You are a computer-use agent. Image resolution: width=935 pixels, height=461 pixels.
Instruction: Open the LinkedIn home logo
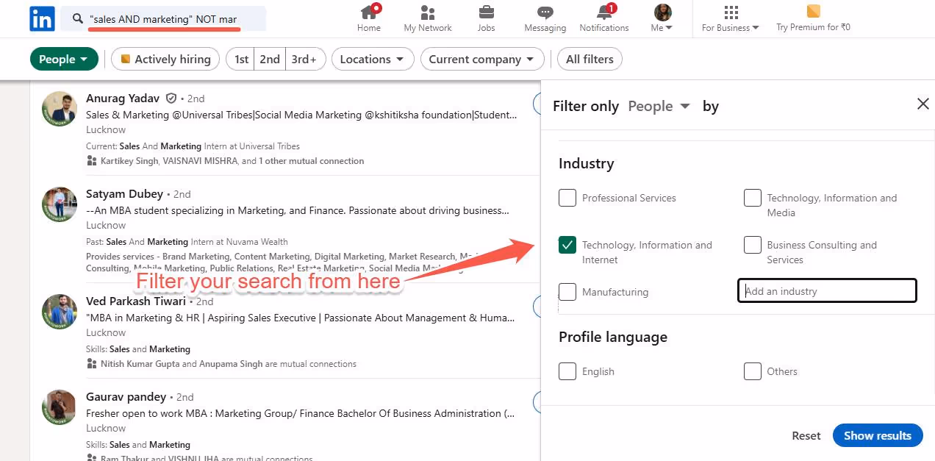(x=42, y=18)
